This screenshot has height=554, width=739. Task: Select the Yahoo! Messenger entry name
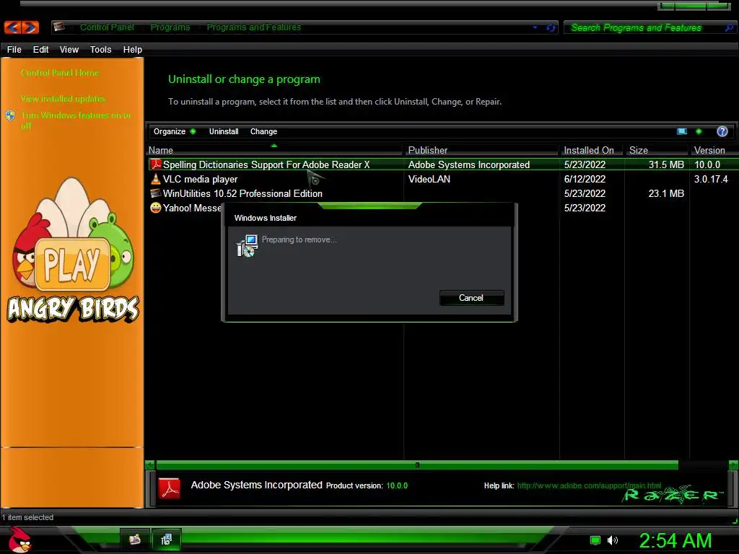192,208
